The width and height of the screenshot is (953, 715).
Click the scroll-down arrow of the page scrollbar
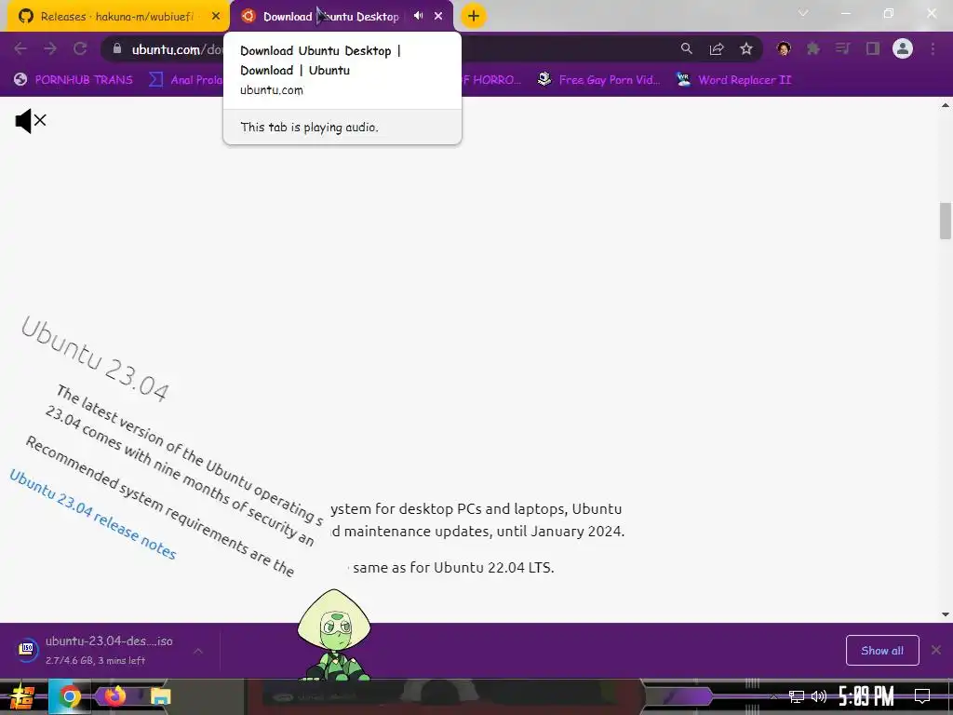pos(946,614)
